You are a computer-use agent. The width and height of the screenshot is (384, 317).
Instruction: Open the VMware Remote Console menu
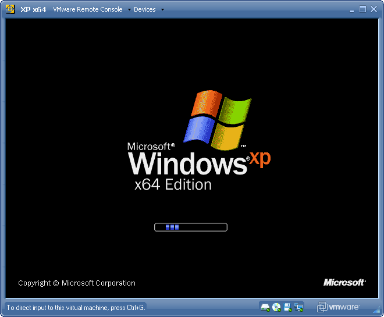click(x=88, y=9)
